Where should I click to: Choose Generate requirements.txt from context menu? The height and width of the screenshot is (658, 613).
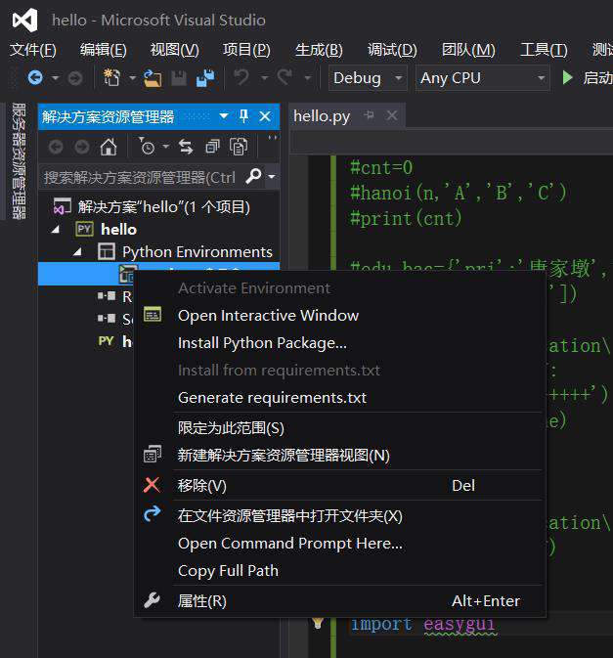[339, 397]
